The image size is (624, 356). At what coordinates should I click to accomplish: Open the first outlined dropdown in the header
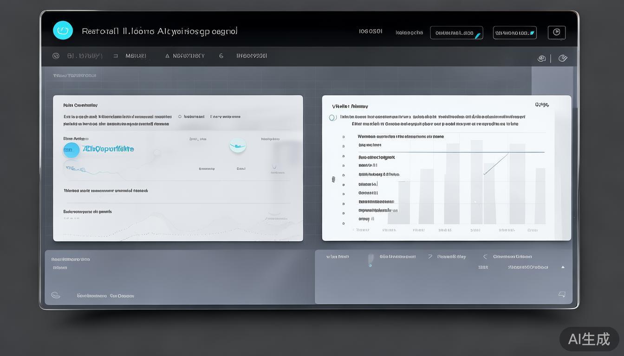456,33
